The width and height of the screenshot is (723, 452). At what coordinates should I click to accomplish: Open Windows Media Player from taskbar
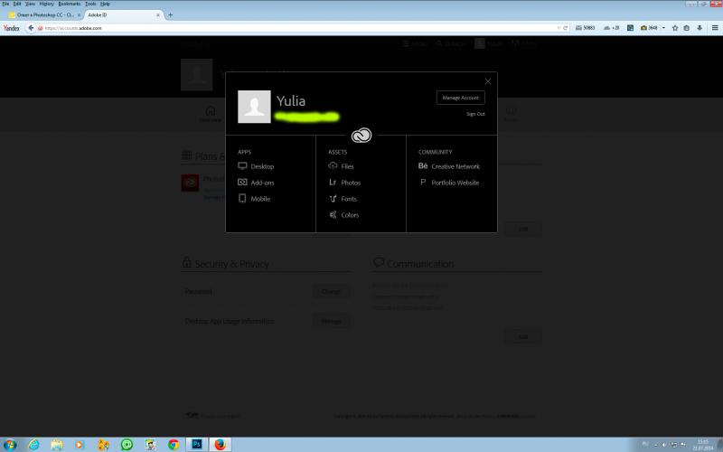pyautogui.click(x=80, y=445)
